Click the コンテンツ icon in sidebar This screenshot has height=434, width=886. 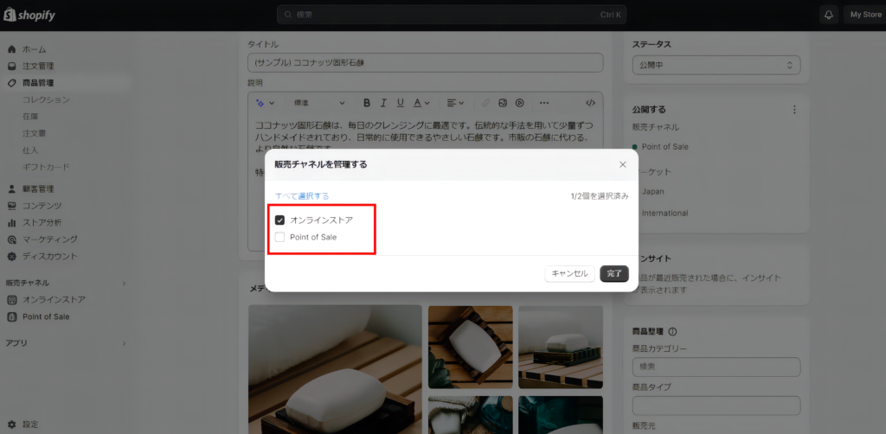[x=11, y=206]
